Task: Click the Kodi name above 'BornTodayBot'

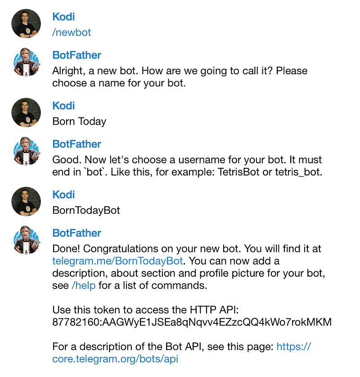Action: point(63,195)
